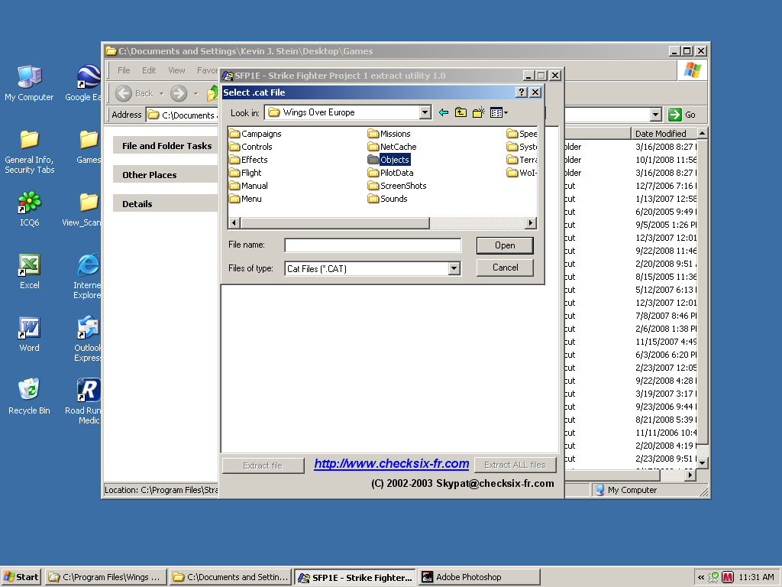Image resolution: width=782 pixels, height=587 pixels.
Task: Select the Objects folder
Action: click(x=389, y=160)
